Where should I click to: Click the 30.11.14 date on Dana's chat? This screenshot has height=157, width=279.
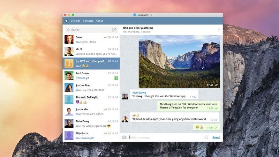pyautogui.click(x=113, y=37)
